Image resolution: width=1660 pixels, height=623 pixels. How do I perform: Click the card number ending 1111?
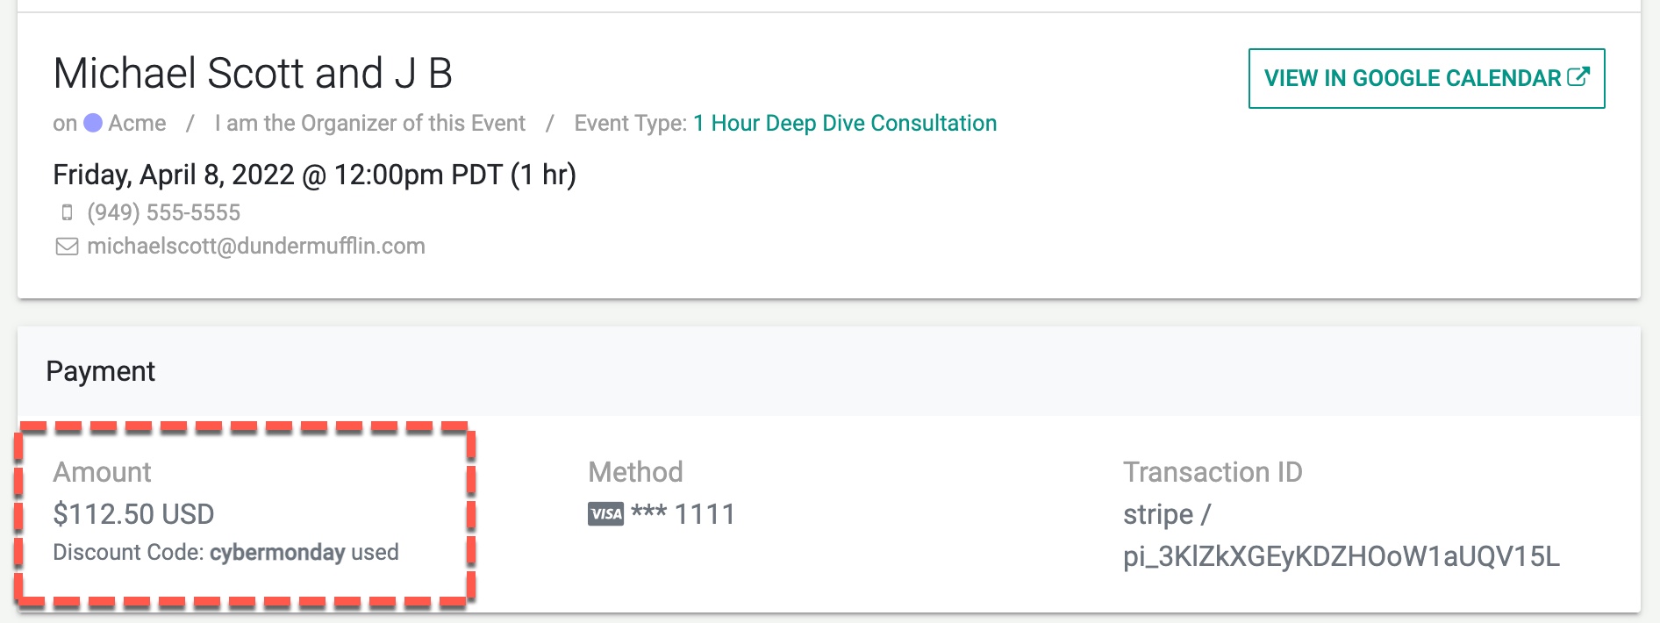704,514
